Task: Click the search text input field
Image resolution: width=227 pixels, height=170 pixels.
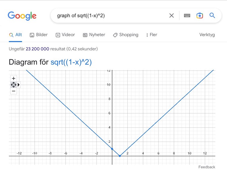Action: click(x=111, y=16)
